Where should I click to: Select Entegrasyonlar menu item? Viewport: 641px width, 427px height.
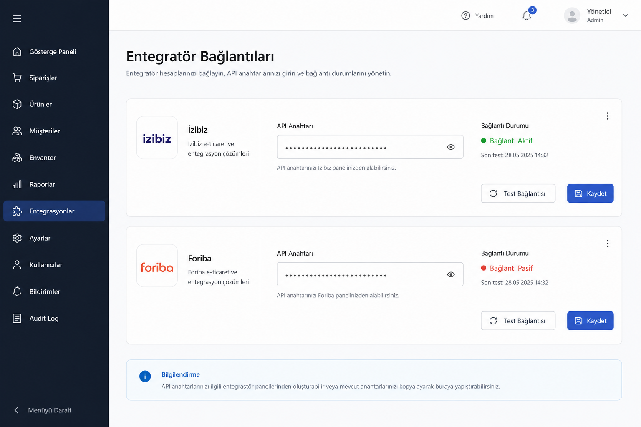pos(54,211)
